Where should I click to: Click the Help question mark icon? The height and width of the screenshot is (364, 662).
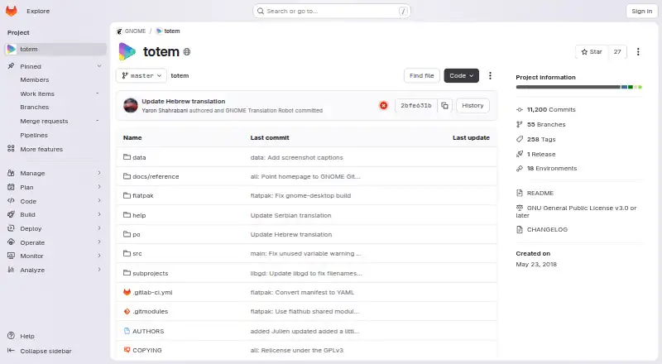click(11, 336)
